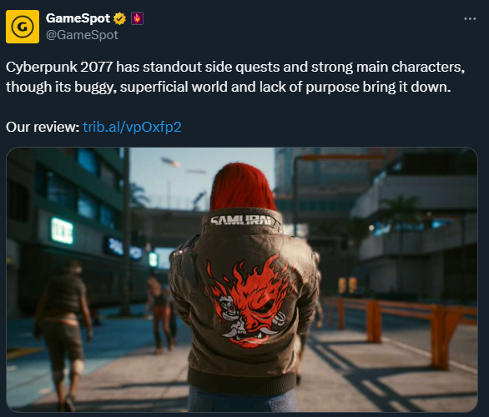The width and height of the screenshot is (489, 417).
Task: Click the orange street barrier in image
Action: (x=402, y=326)
